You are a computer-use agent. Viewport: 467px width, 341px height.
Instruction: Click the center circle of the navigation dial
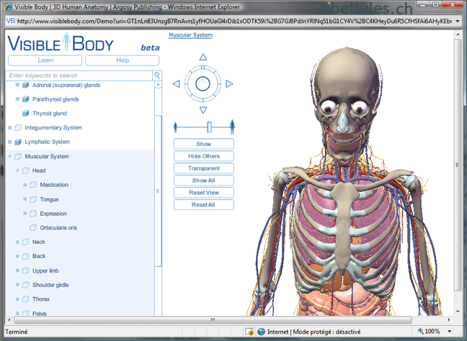(203, 84)
